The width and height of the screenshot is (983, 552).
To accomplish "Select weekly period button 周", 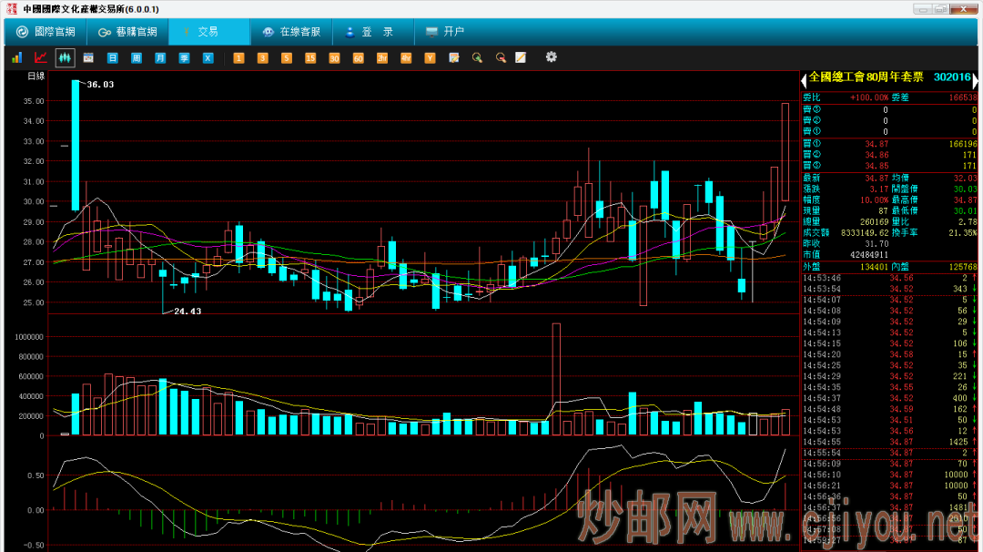I will 136,57.
